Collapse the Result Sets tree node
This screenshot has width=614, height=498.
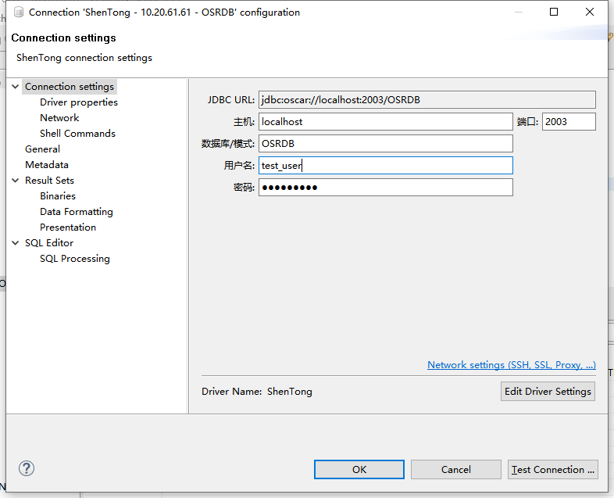coord(16,181)
